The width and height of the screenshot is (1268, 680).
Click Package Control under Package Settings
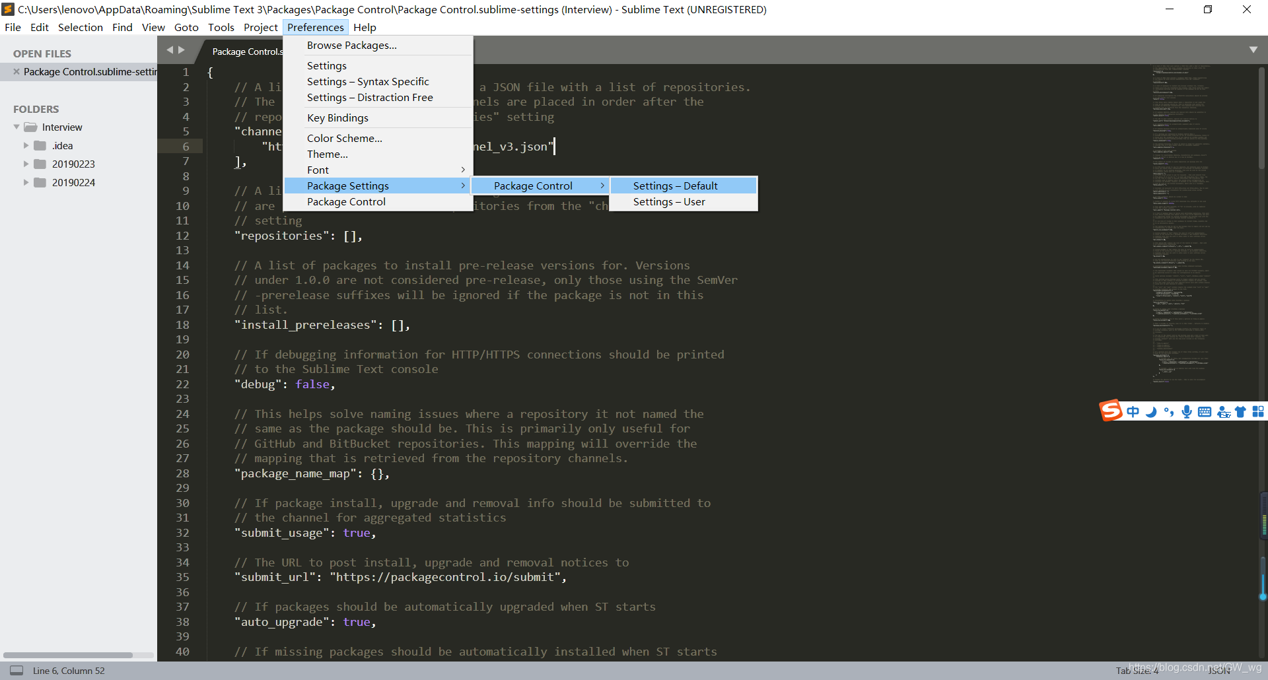(x=378, y=201)
